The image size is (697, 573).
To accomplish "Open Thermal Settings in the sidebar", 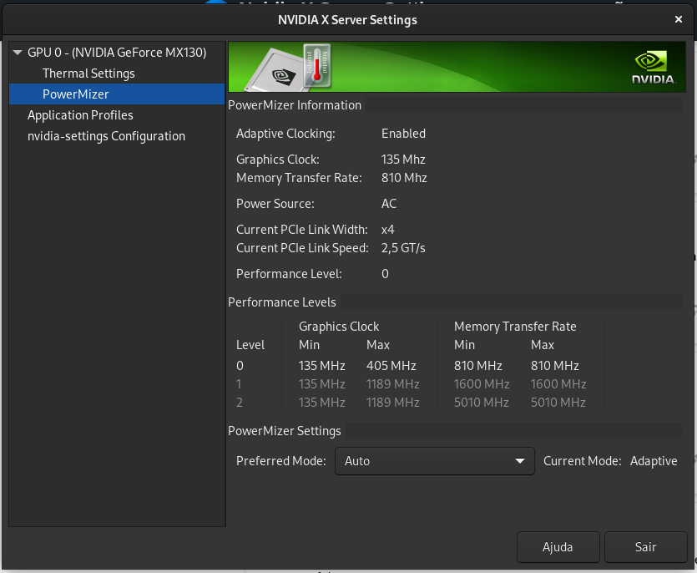I will (88, 74).
